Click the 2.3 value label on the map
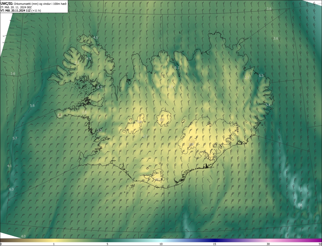 click(x=247, y=78)
